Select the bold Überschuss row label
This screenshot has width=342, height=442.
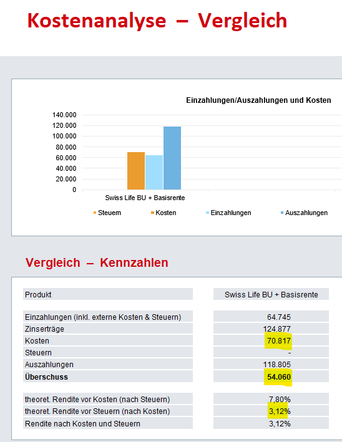coord(46,377)
